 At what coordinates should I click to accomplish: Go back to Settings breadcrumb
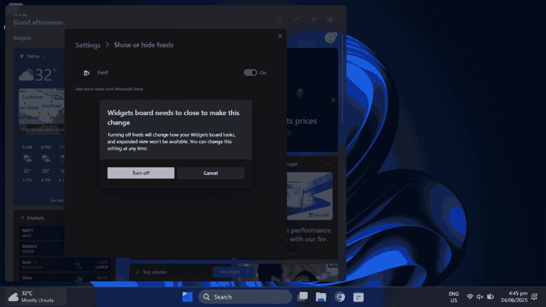[x=88, y=45]
